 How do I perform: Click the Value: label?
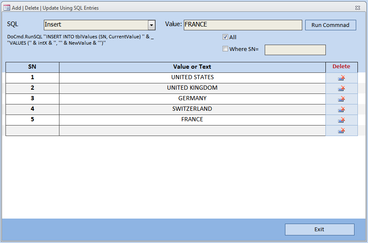pyautogui.click(x=173, y=24)
